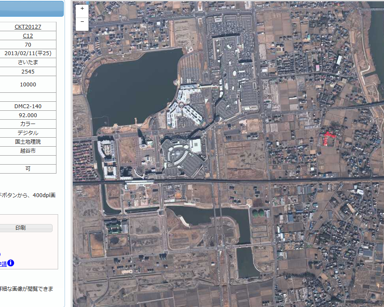Select the 92.000 focal length cell
Image resolution: width=384 pixels, height=307 pixels.
click(28, 115)
